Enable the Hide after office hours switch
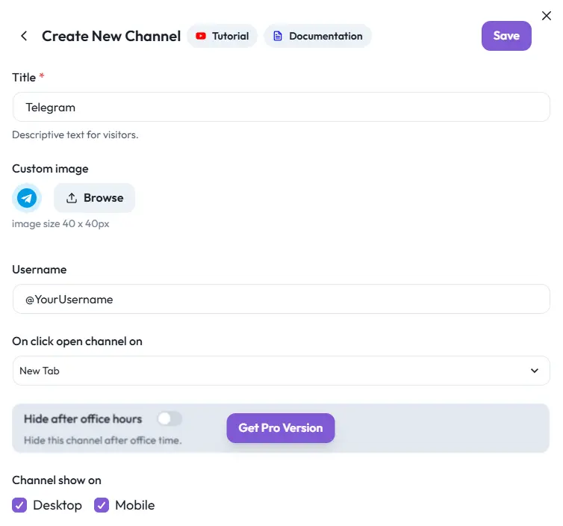563x526 pixels. click(x=169, y=419)
